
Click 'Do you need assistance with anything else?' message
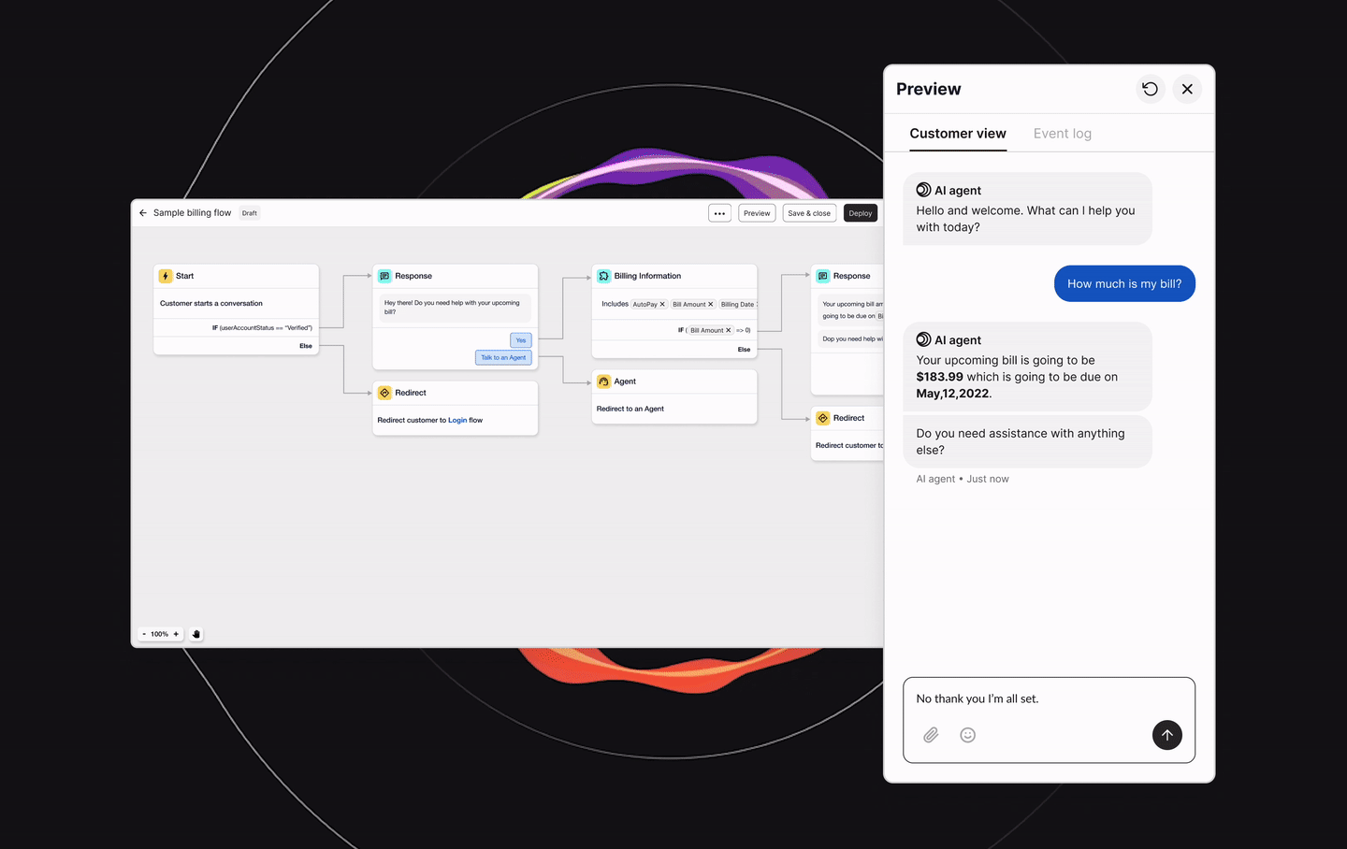click(x=1027, y=441)
